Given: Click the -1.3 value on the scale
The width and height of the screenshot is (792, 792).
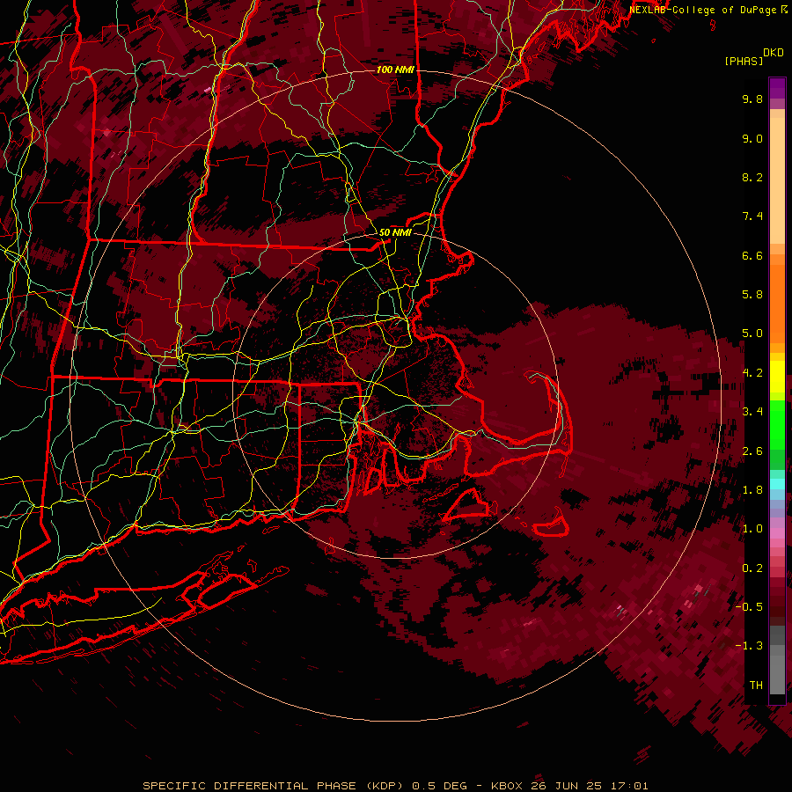Looking at the screenshot, I should tap(749, 646).
